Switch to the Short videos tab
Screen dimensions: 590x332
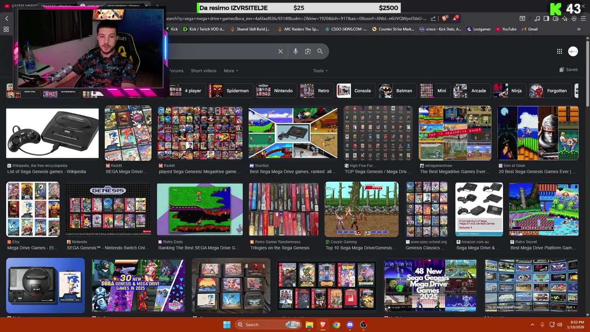pyautogui.click(x=203, y=71)
